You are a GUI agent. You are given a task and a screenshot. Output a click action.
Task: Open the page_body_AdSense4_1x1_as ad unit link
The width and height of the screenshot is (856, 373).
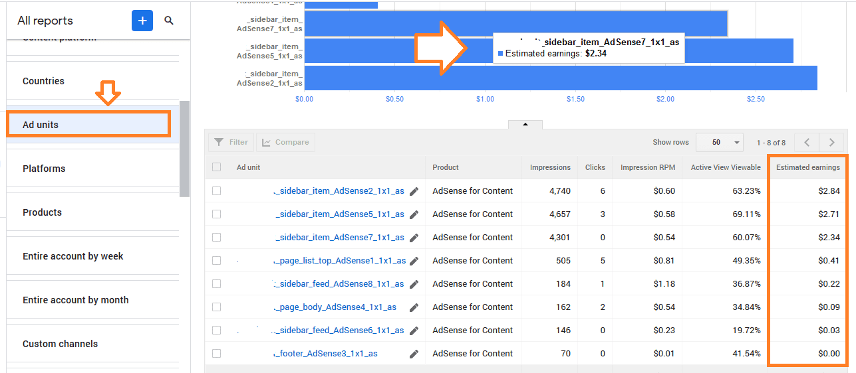click(335, 307)
